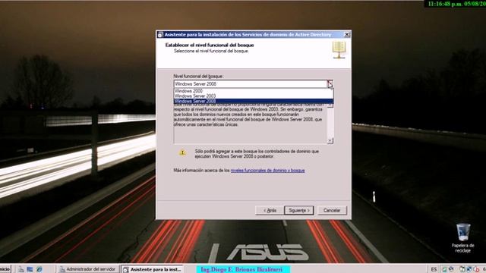Click the blue quick launch icon in taskbar

(30, 269)
